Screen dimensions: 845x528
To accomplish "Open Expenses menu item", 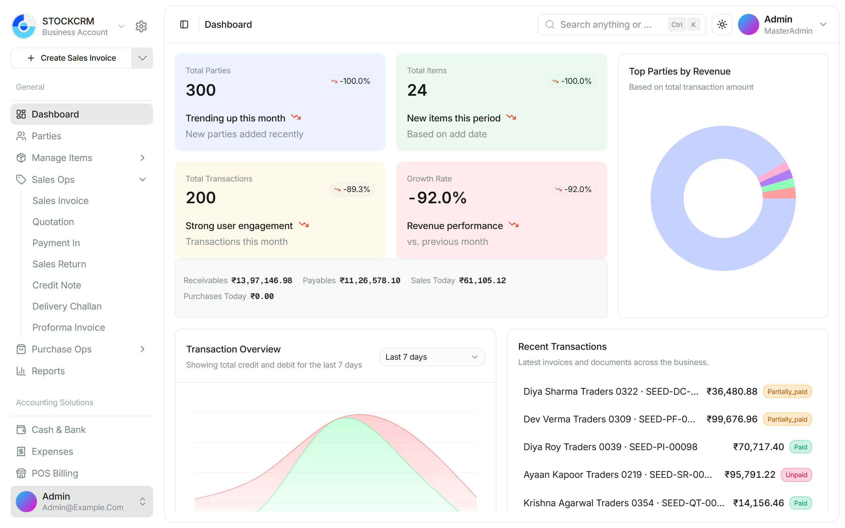I will tap(82, 451).
